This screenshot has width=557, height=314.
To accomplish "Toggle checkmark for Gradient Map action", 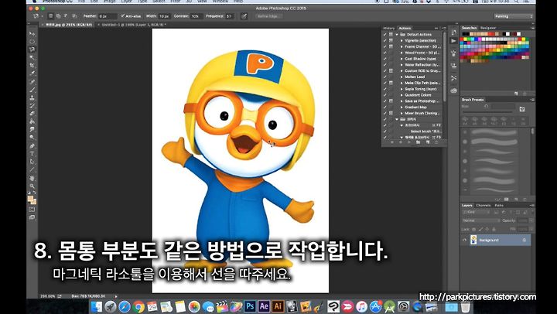I will coord(384,107).
